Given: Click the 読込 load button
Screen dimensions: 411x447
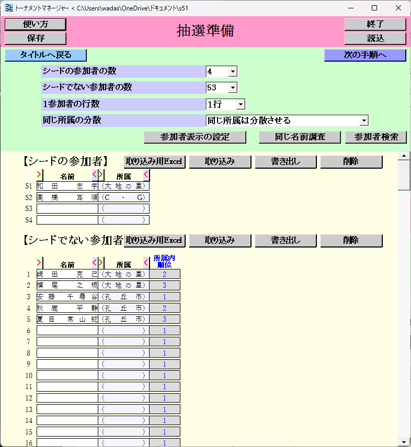Looking at the screenshot, I should [375, 38].
